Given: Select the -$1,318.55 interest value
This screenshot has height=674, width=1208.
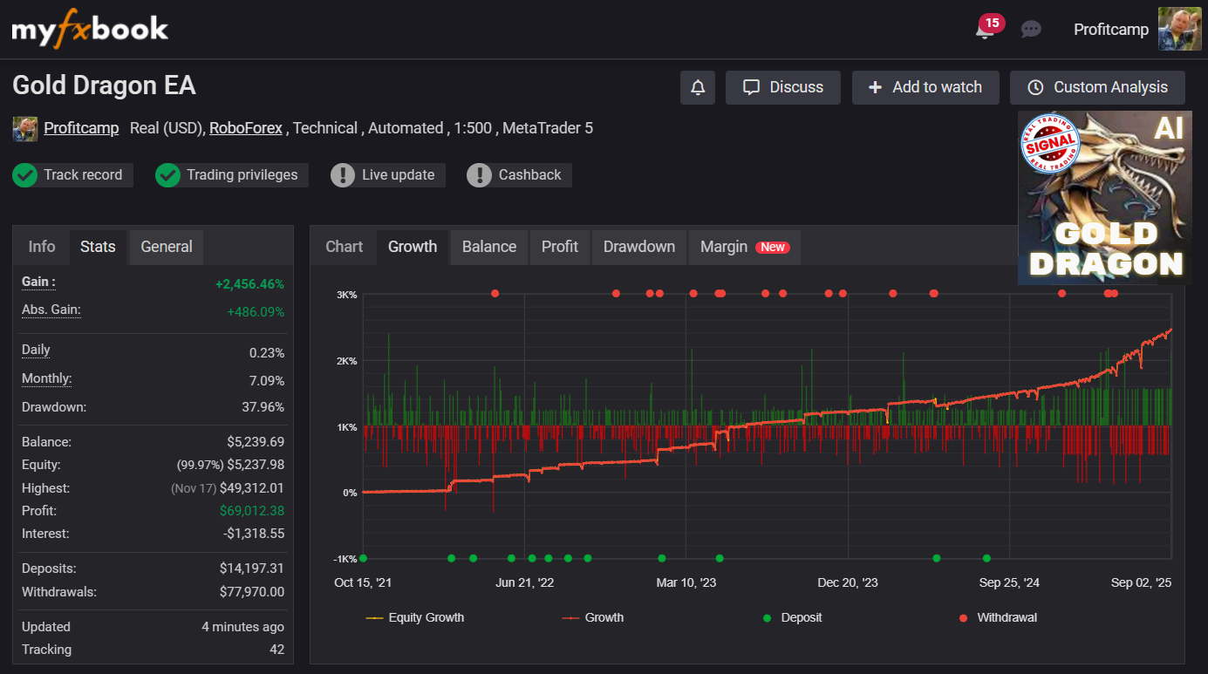Looking at the screenshot, I should [253, 534].
